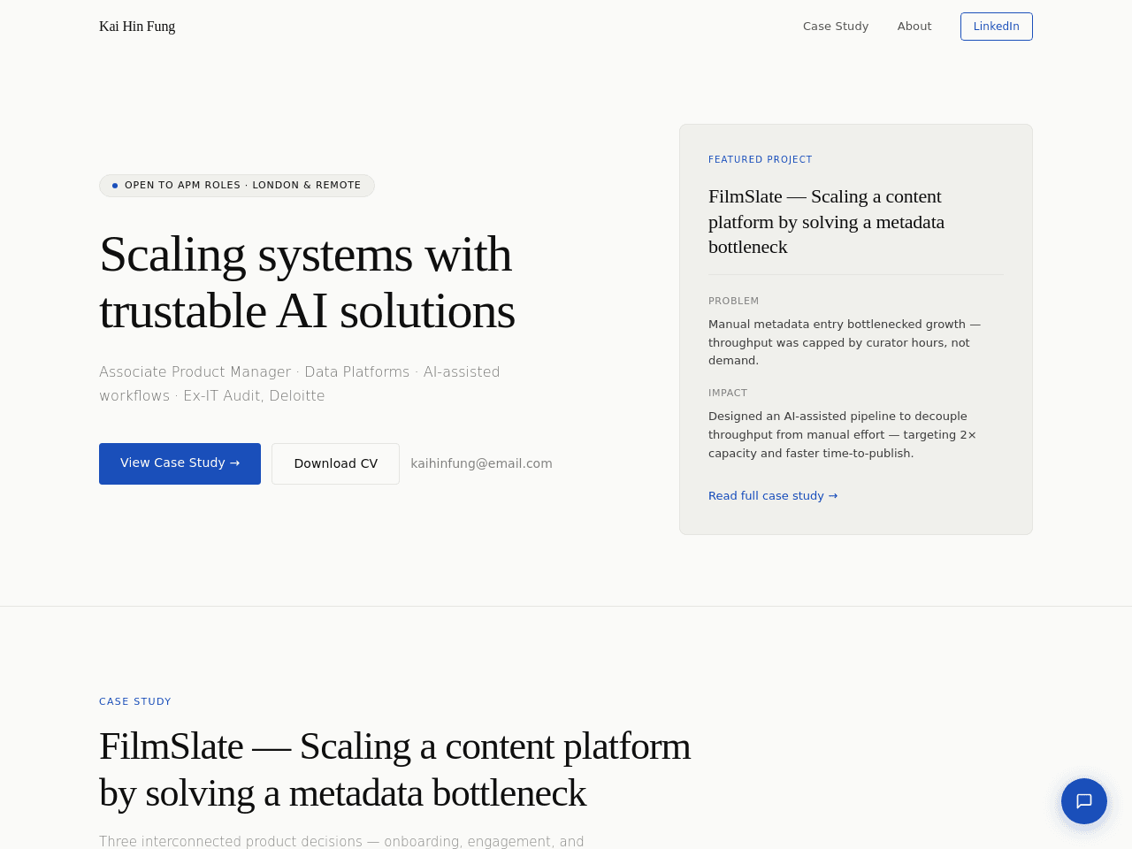Select the Featured Project label
Screen dimensions: 1132x849
pos(761,160)
